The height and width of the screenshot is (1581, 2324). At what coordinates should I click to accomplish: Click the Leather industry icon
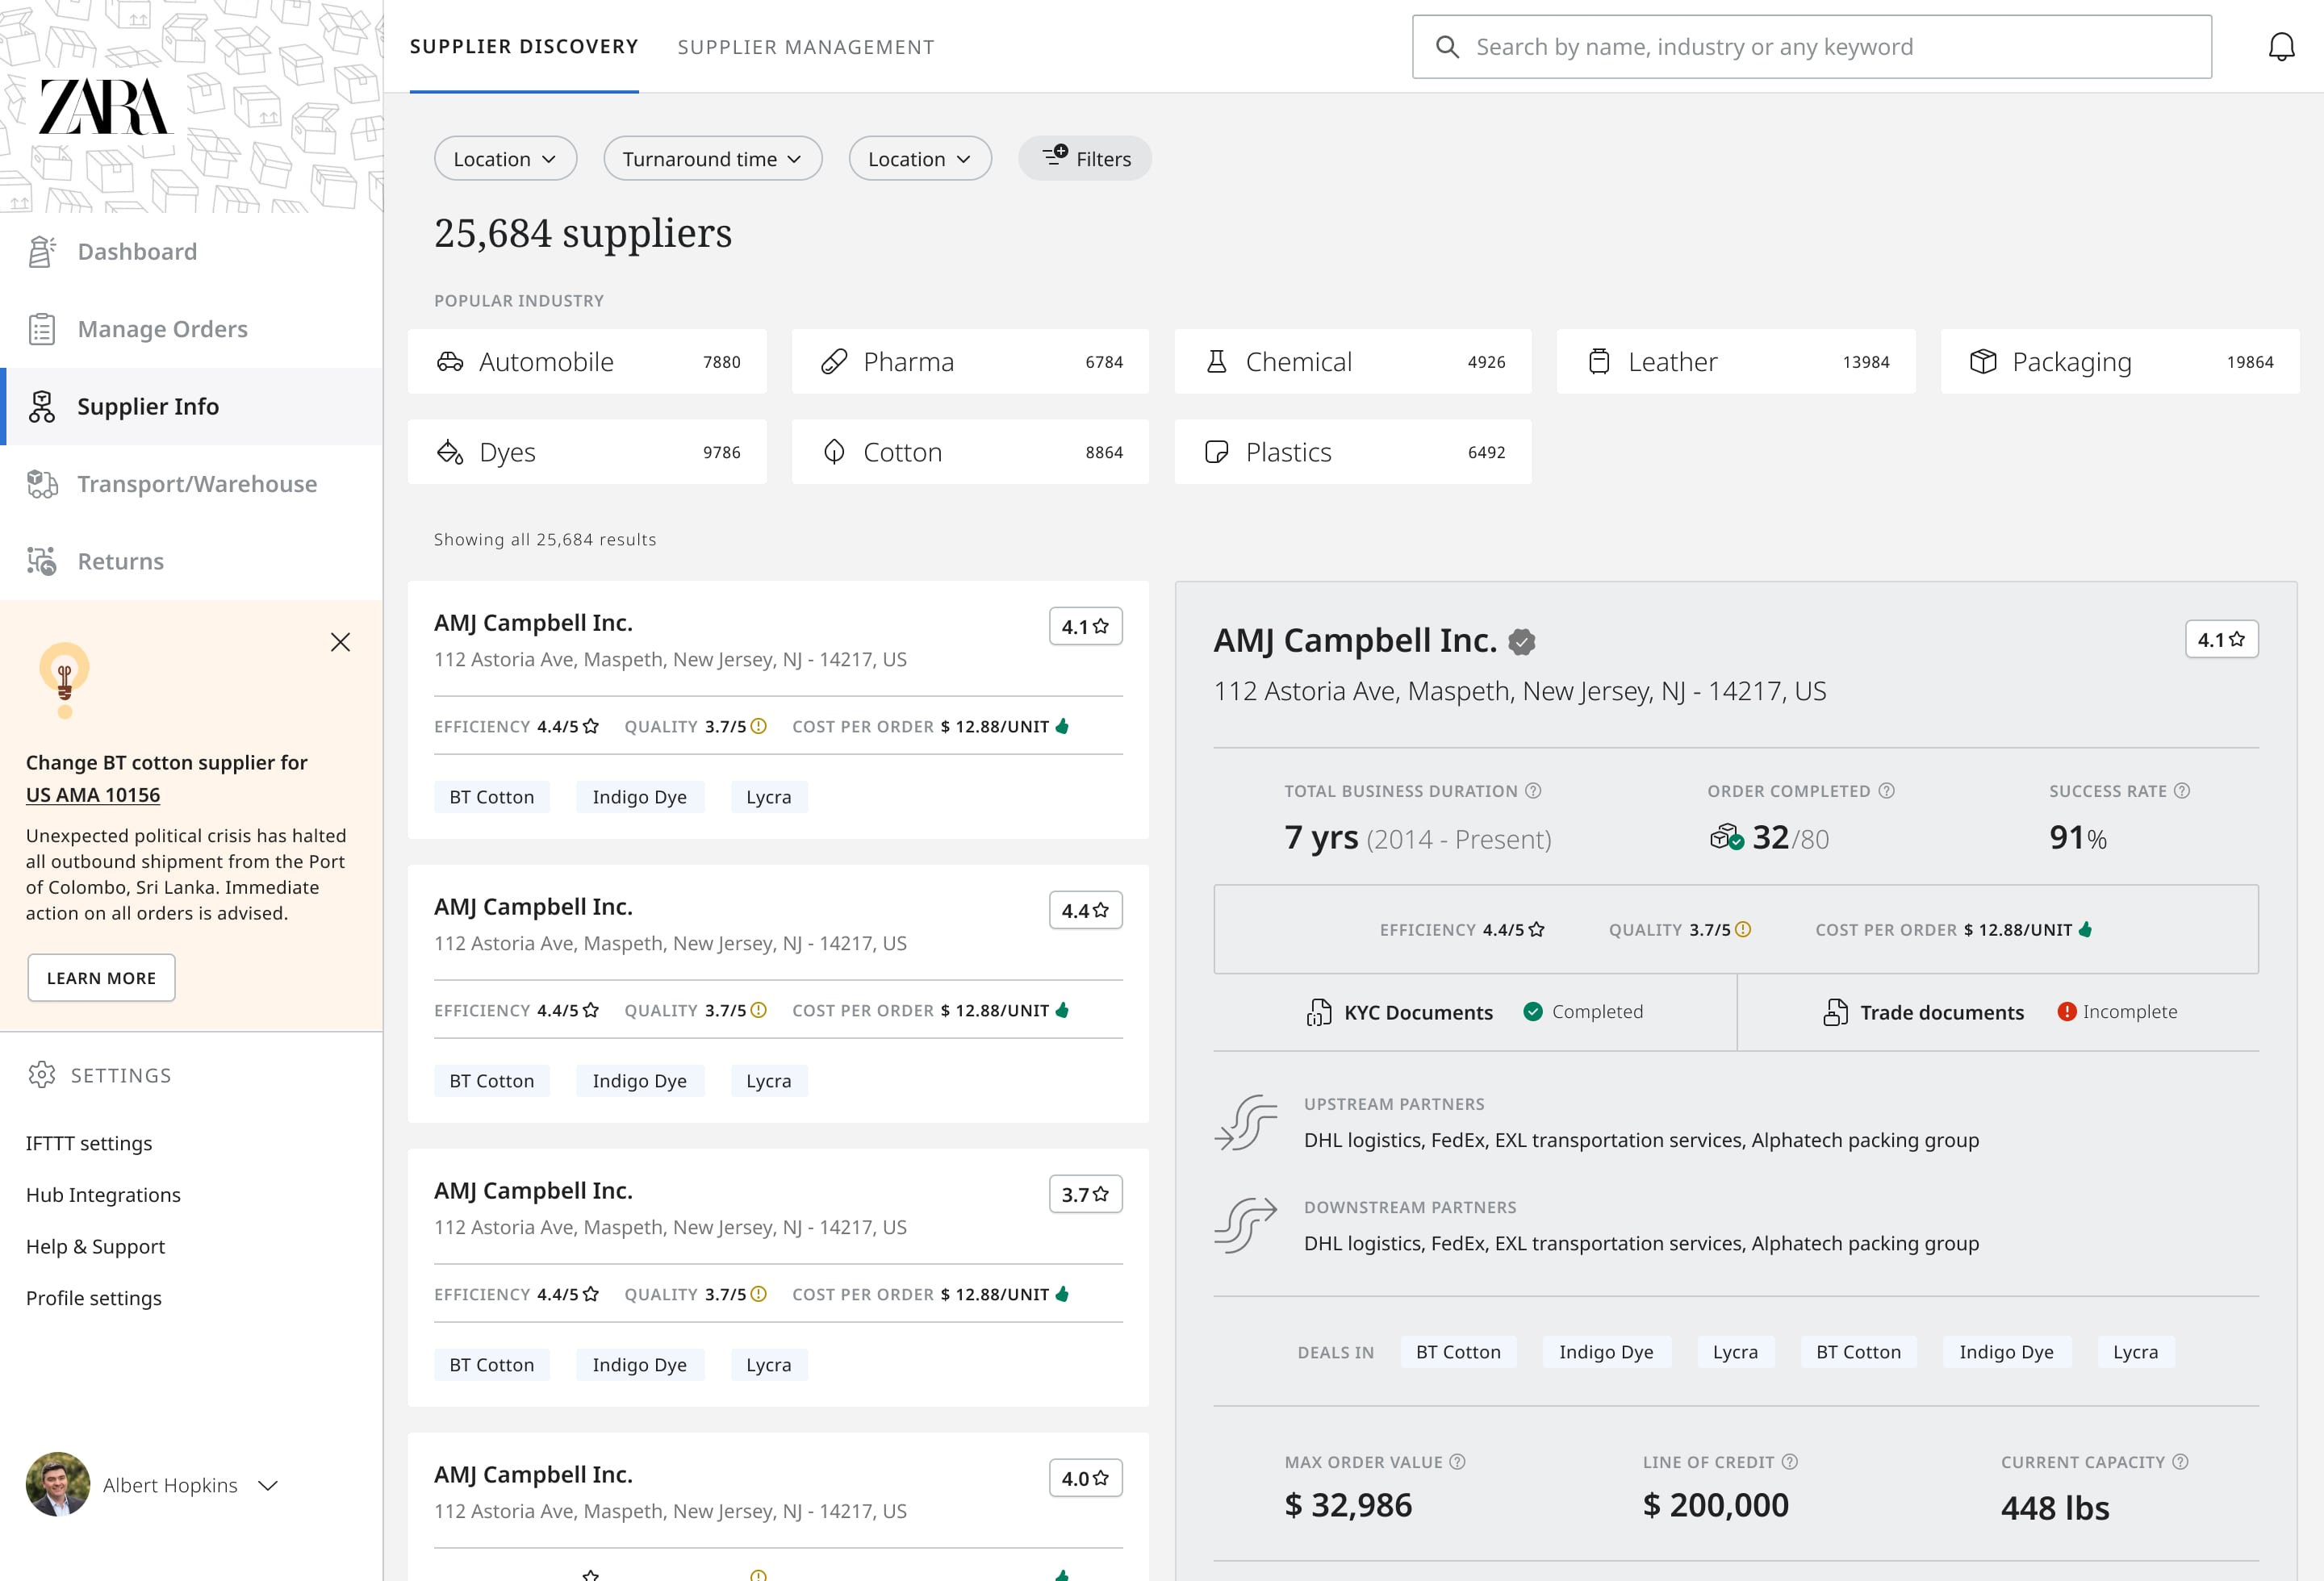coord(1599,361)
